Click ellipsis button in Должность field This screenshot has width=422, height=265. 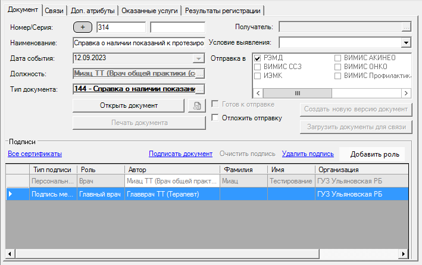[200, 74]
